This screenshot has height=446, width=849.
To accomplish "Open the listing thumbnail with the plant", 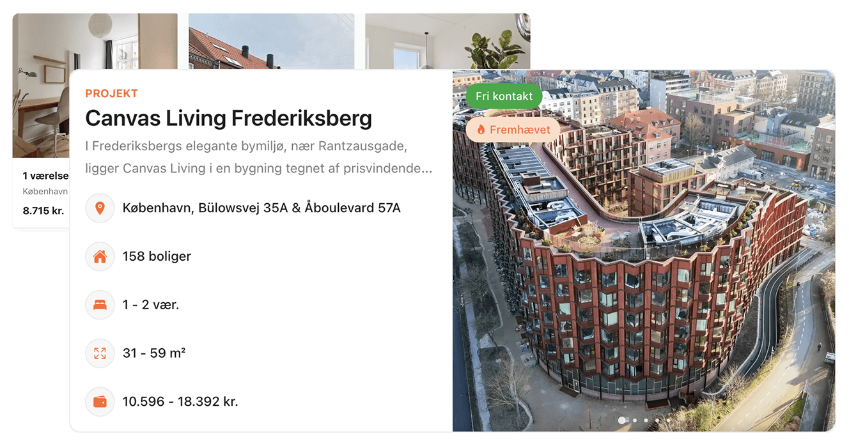I will click(x=448, y=42).
